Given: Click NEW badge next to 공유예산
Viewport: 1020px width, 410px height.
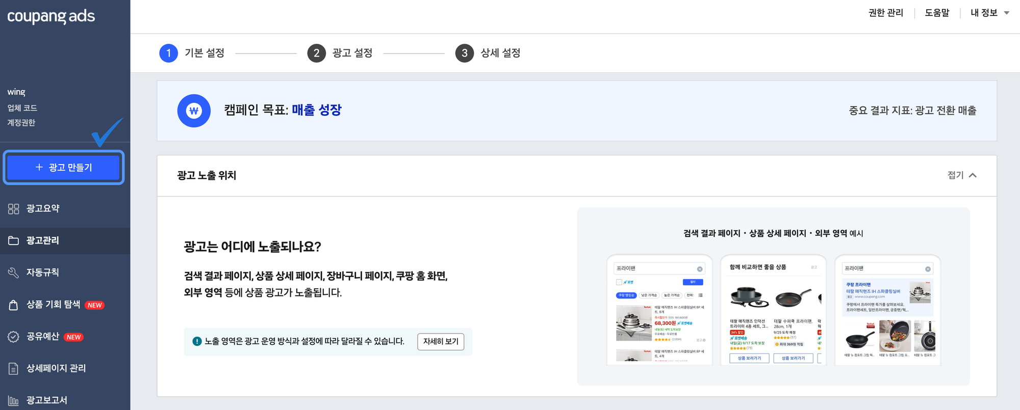Looking at the screenshot, I should point(74,337).
